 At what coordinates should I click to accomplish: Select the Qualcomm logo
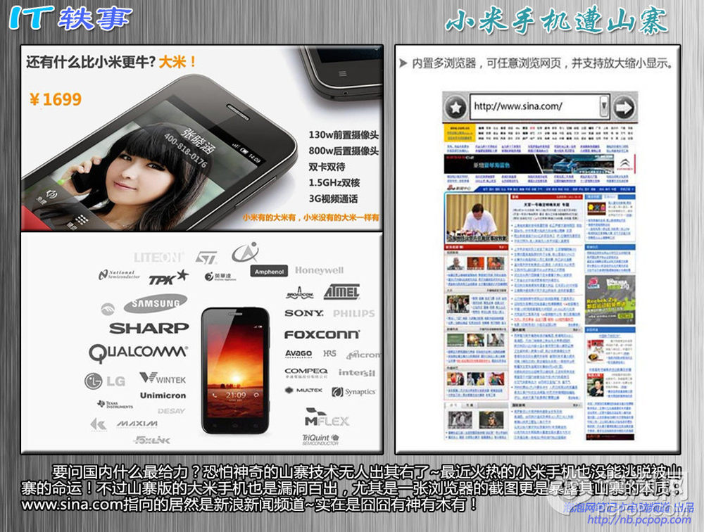click(138, 351)
